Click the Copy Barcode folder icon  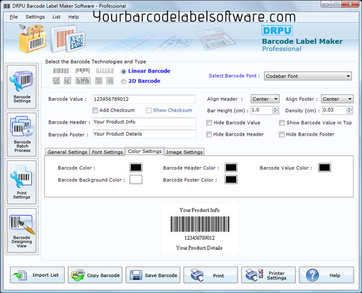(78, 275)
